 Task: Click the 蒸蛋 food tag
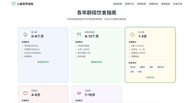(151, 67)
